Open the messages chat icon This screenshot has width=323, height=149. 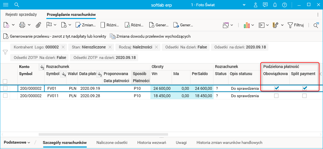[x=265, y=5]
